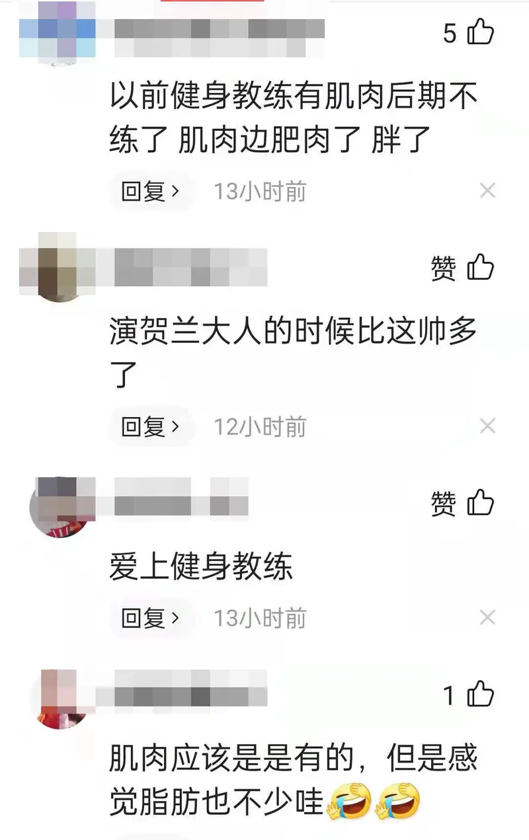Open the first commenter's blurred username
The image size is (529, 840).
(220, 37)
